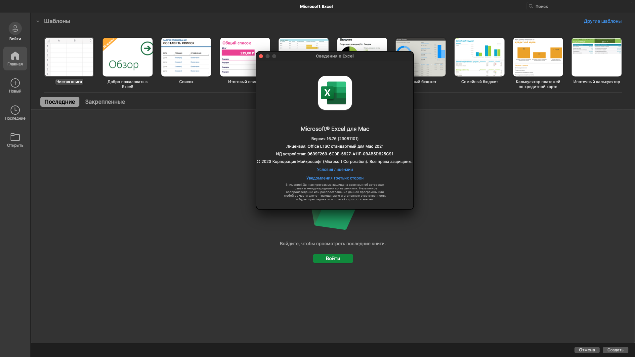Click the Excel logo in about dialog
The height and width of the screenshot is (357, 635).
coord(335,93)
